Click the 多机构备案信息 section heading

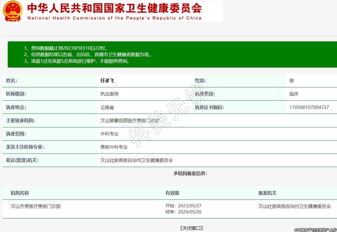pos(190,173)
